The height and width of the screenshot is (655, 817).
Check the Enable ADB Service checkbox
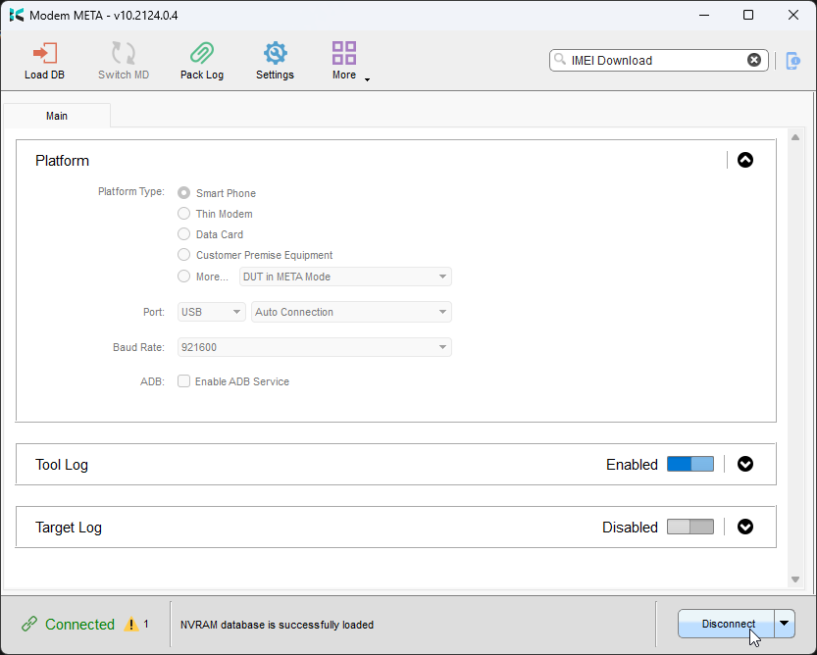click(x=183, y=381)
